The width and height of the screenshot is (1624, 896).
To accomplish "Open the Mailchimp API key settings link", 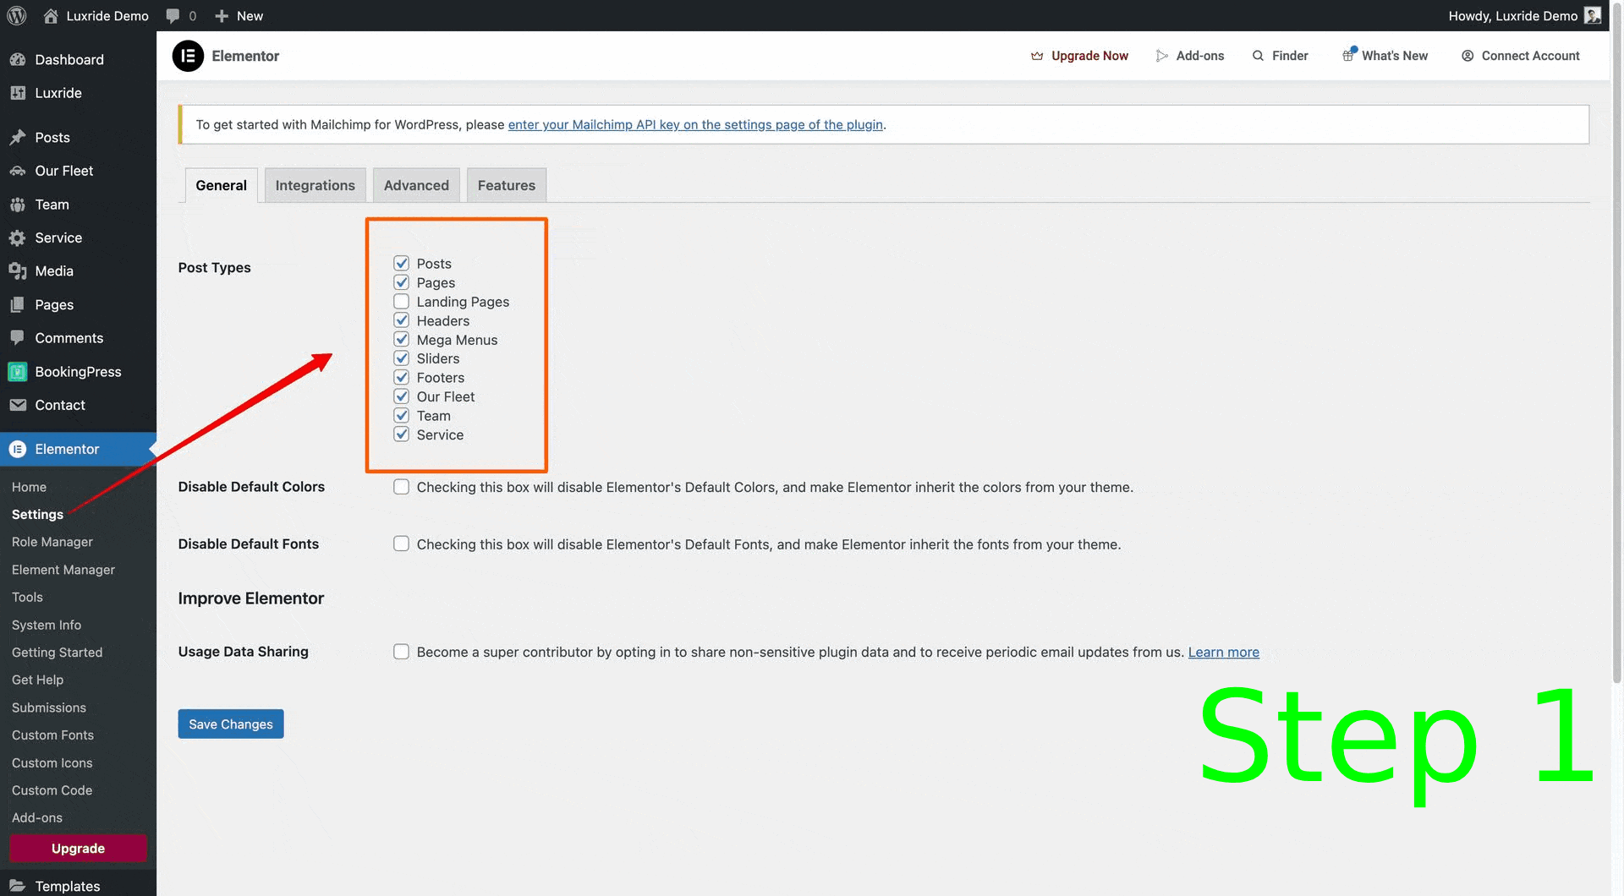I will point(695,124).
